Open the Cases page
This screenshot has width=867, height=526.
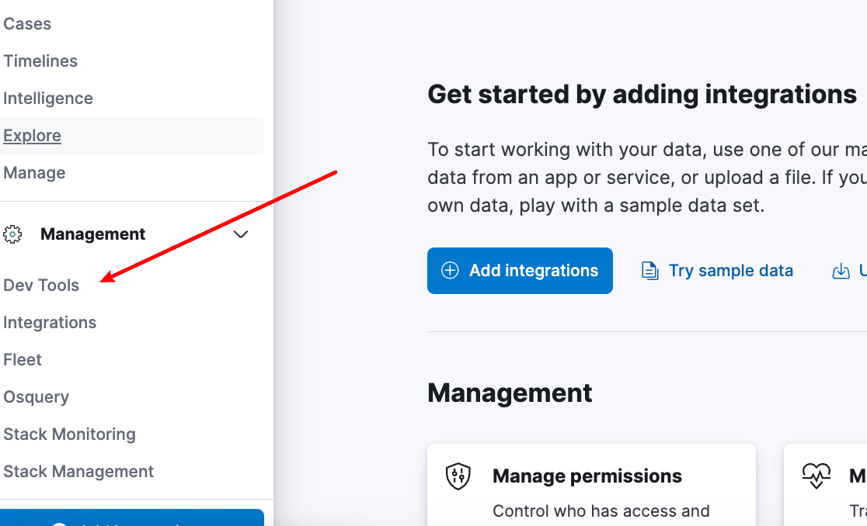[x=27, y=24]
